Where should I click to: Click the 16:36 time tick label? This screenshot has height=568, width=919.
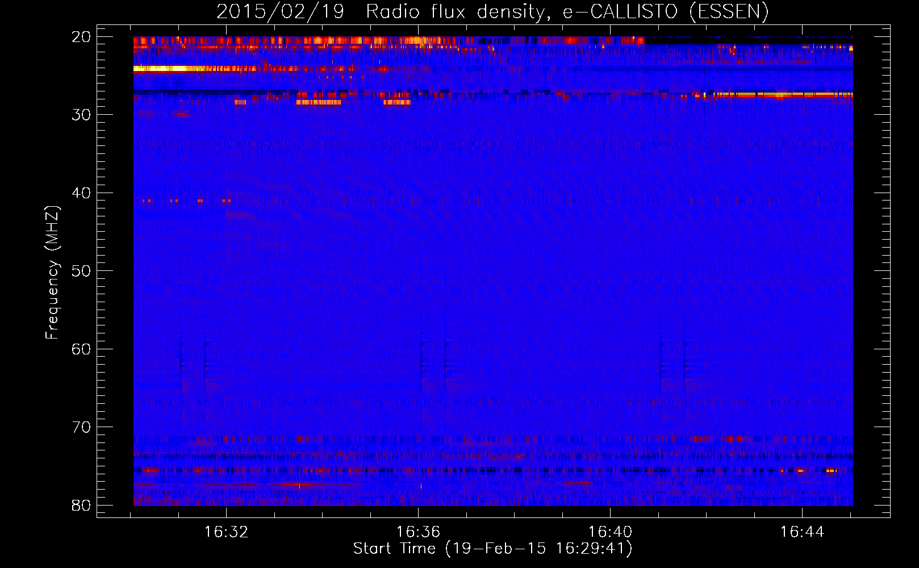coord(419,532)
